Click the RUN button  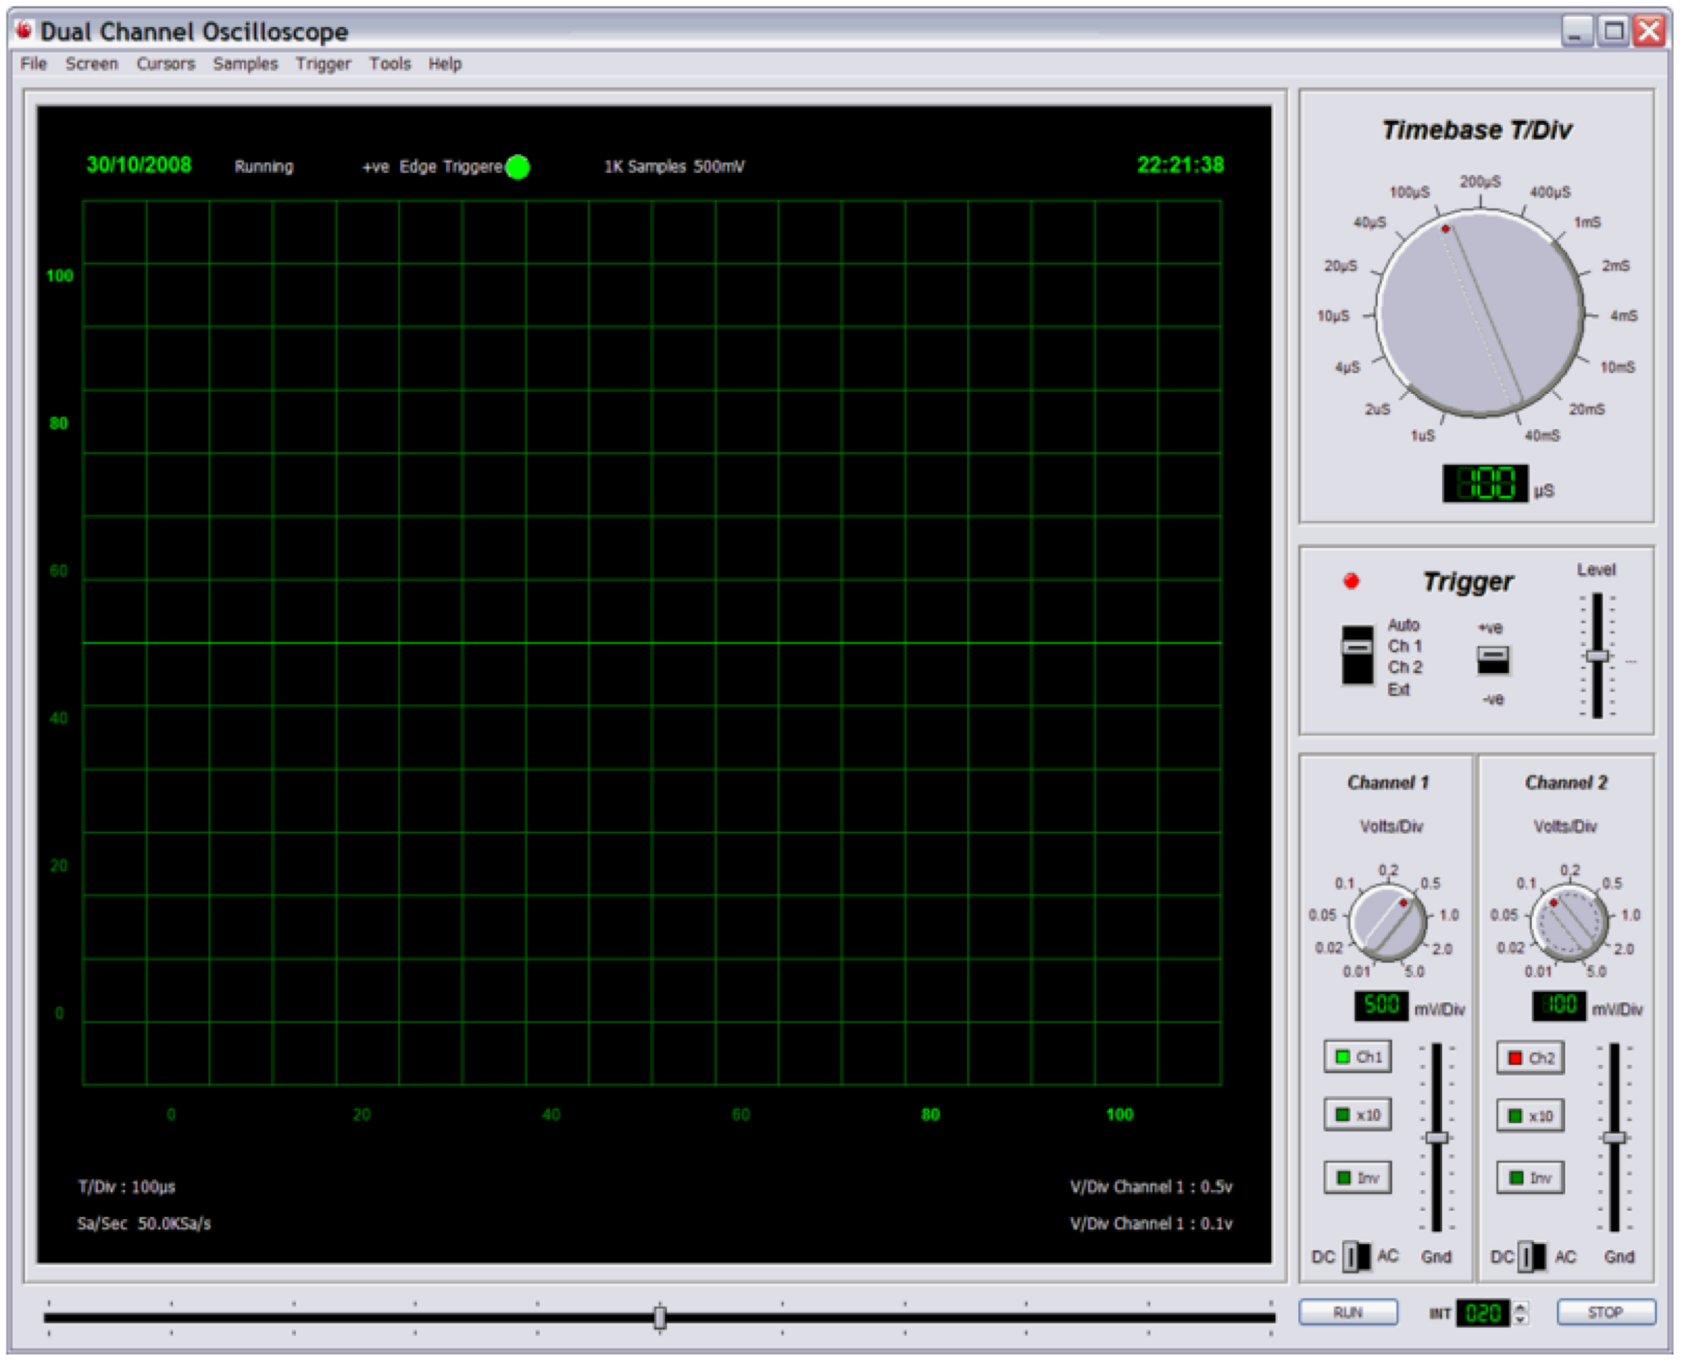[x=1347, y=1312]
